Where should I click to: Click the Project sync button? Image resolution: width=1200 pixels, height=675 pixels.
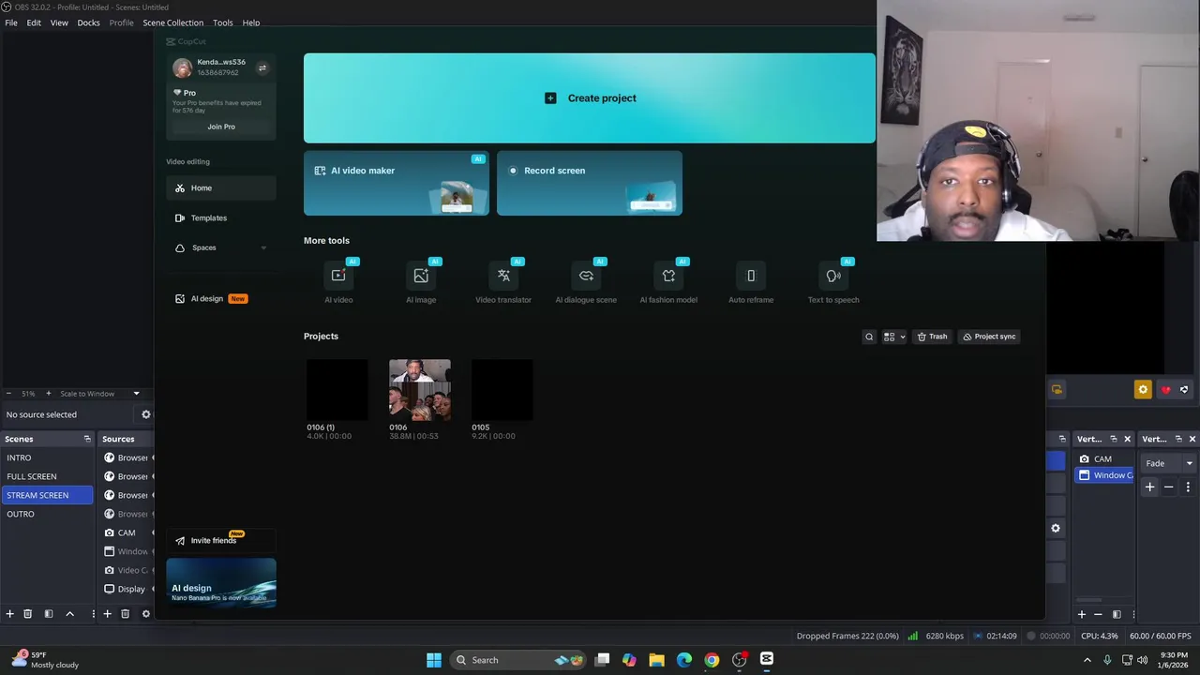989,337
